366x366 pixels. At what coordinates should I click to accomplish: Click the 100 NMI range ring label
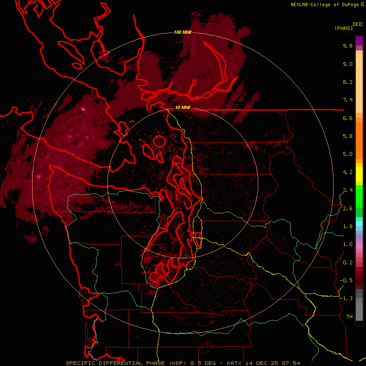(183, 32)
